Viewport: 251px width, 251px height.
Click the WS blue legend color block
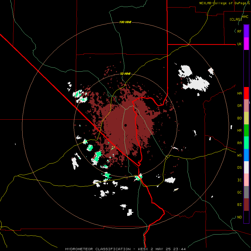click(246, 155)
